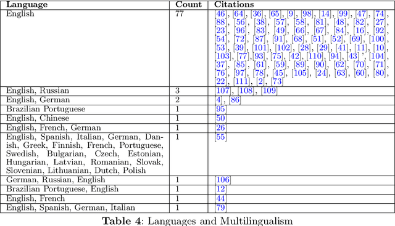
Task: Open citation link 102
Action: pyautogui.click(x=283, y=47)
